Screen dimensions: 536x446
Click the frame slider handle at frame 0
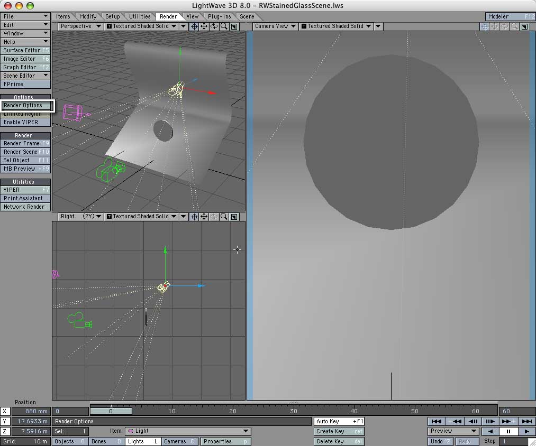111,411
